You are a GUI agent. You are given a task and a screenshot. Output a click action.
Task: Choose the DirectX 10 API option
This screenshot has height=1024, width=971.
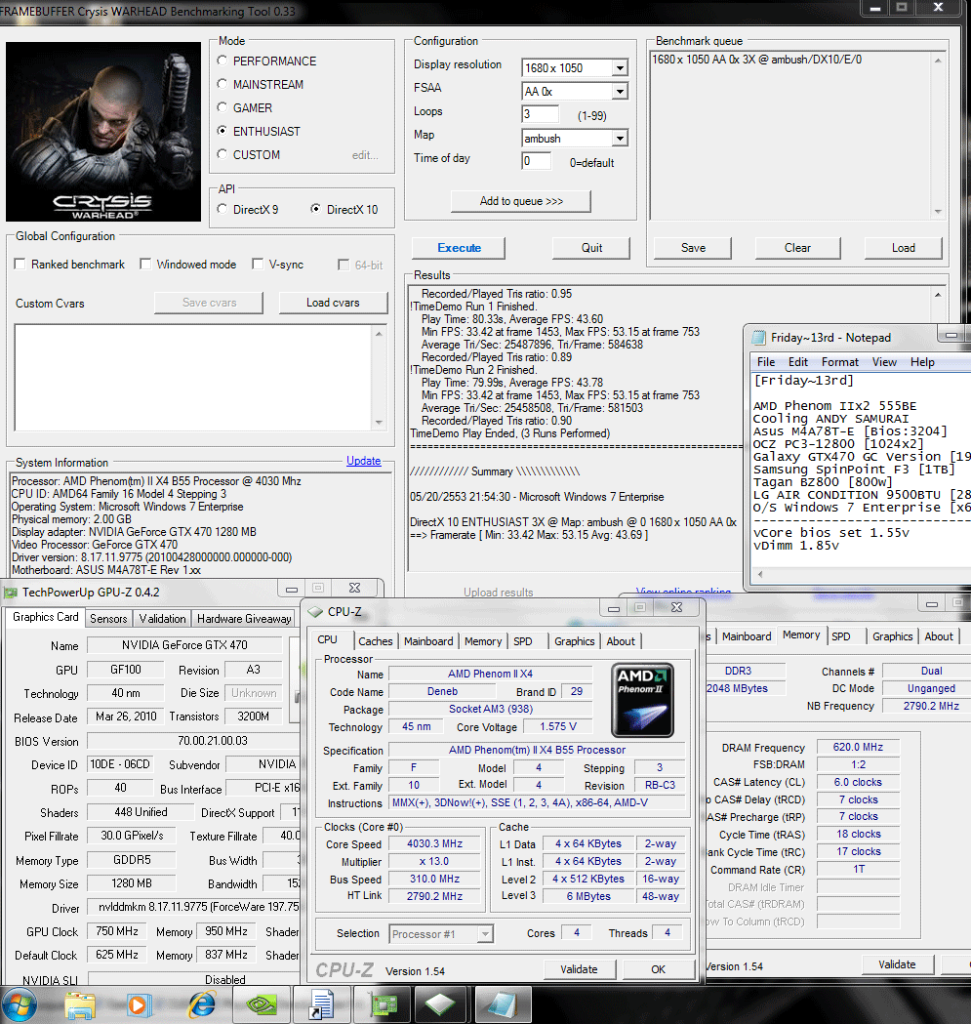(x=315, y=209)
